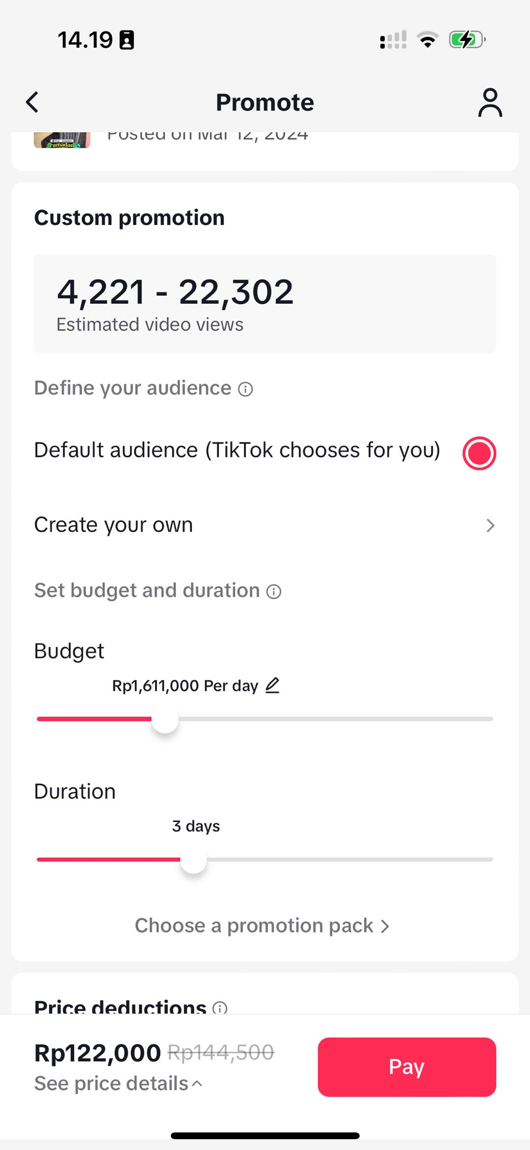Open Create your own audience chevron
Image resolution: width=530 pixels, height=1150 pixels.
point(490,526)
